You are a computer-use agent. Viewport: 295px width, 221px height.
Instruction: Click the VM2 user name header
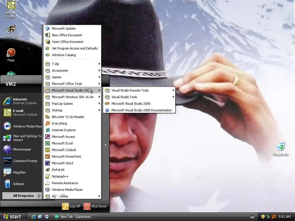tap(11, 84)
